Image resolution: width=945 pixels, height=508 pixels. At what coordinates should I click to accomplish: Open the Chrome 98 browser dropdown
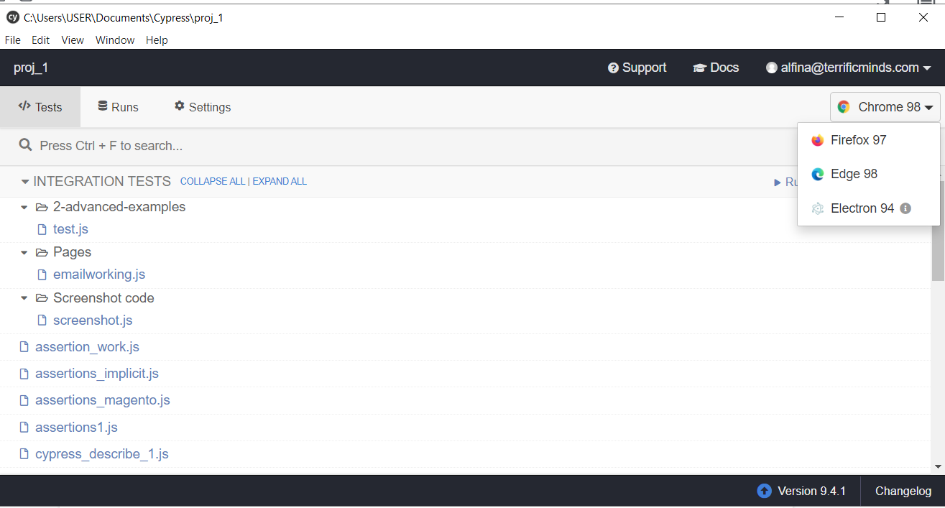click(885, 106)
